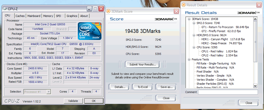The height and width of the screenshot is (110, 264).
Task: Click the Code Name value Yorkfield
Action: pyautogui.click(x=37, y=29)
